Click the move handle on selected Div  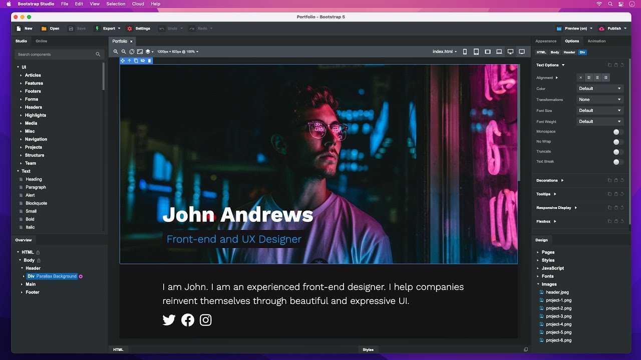123,60
